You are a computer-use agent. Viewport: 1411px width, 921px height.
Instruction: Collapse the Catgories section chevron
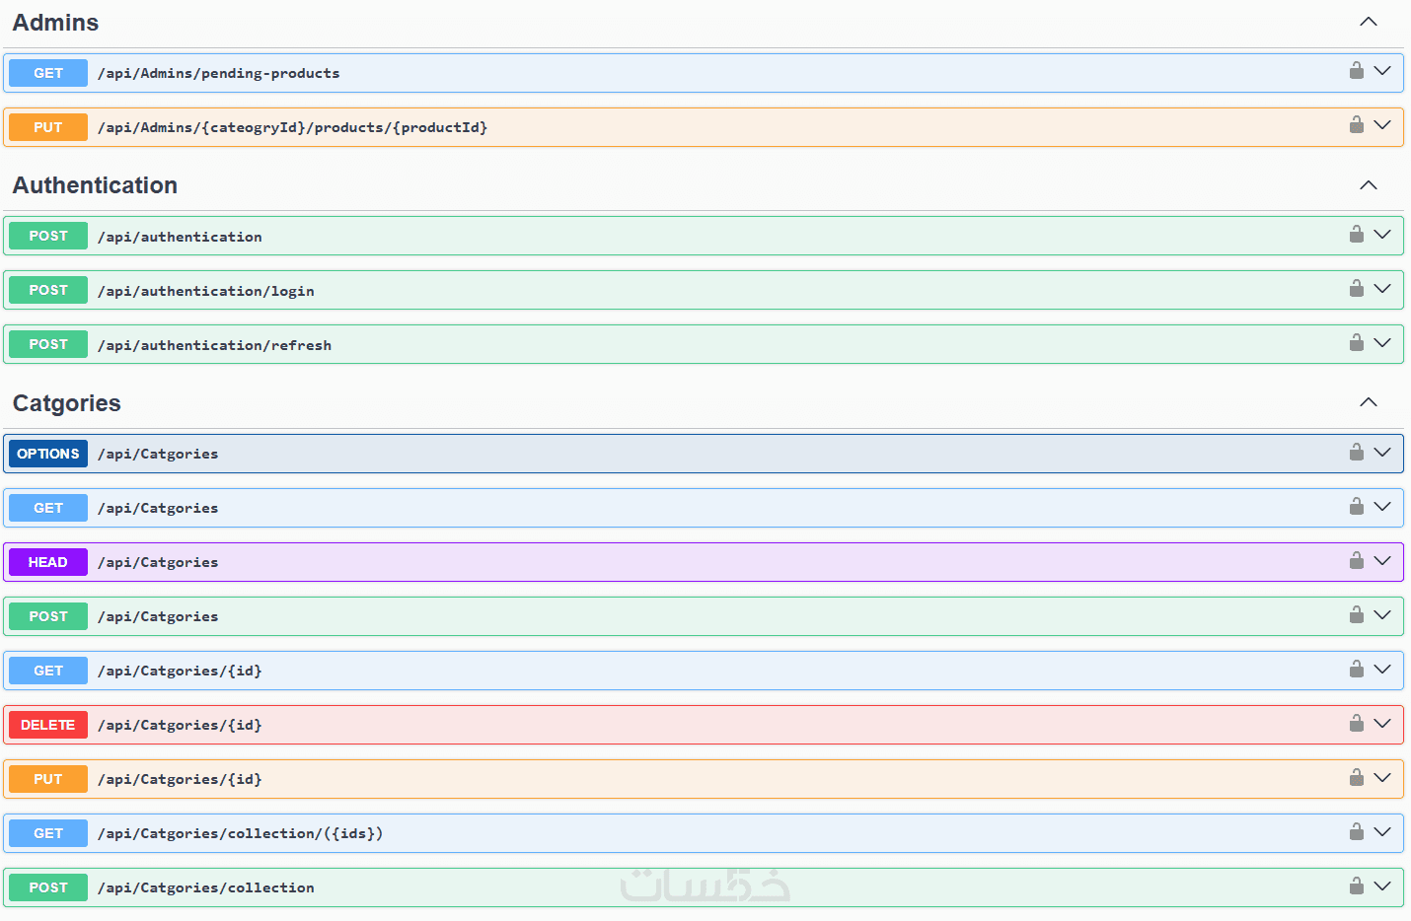1369,402
